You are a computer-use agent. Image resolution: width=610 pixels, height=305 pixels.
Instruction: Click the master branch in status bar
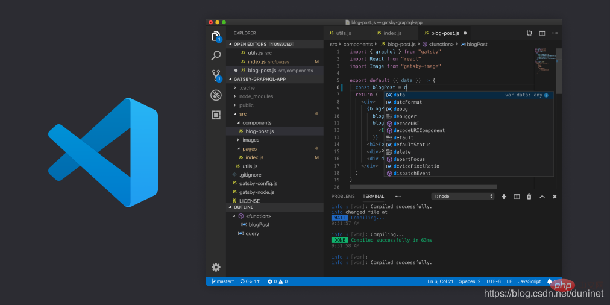[x=222, y=281]
